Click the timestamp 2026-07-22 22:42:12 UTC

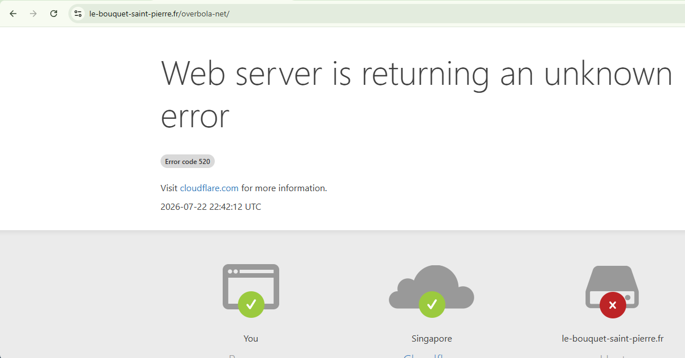coord(211,207)
